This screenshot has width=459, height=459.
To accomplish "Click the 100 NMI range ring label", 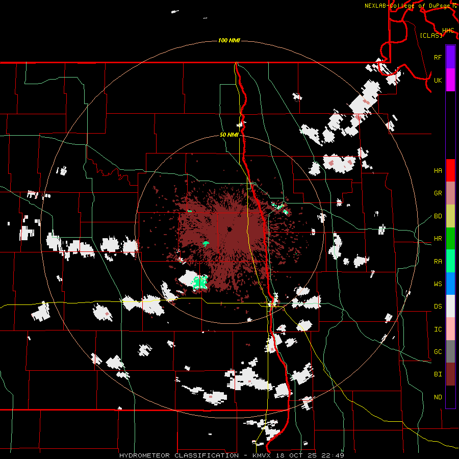I will 229,40.
